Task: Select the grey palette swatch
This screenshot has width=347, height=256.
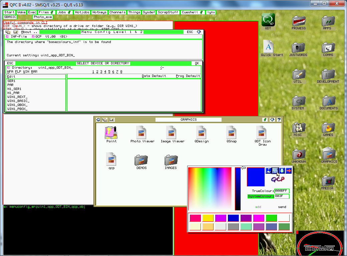Action: 233,227
